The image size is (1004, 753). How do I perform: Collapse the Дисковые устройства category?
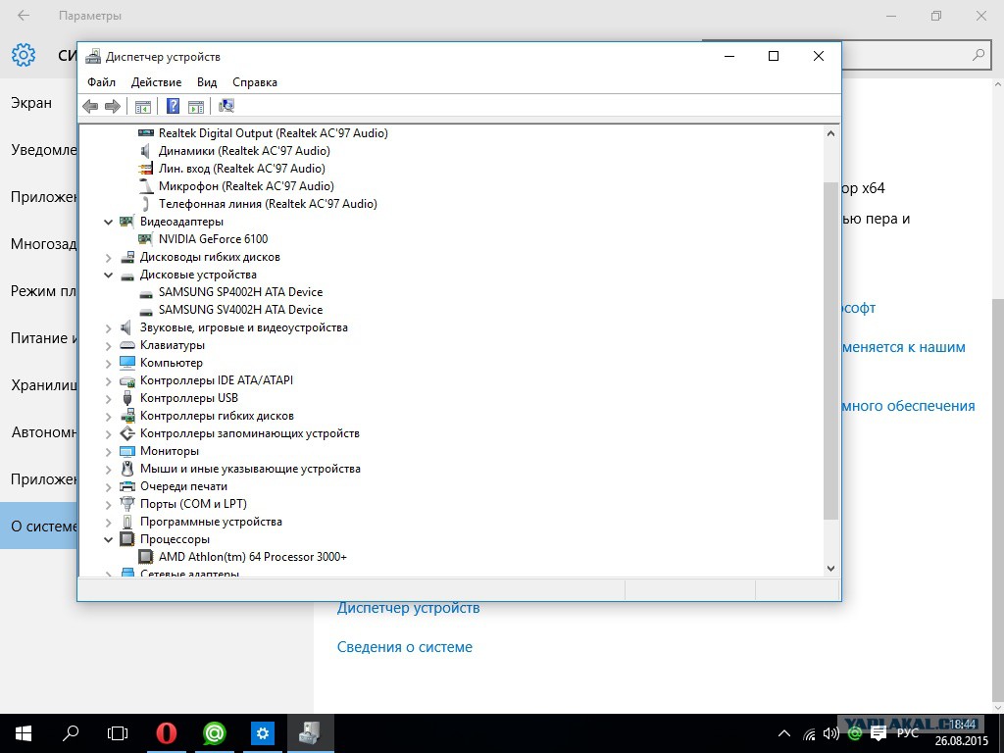(108, 276)
